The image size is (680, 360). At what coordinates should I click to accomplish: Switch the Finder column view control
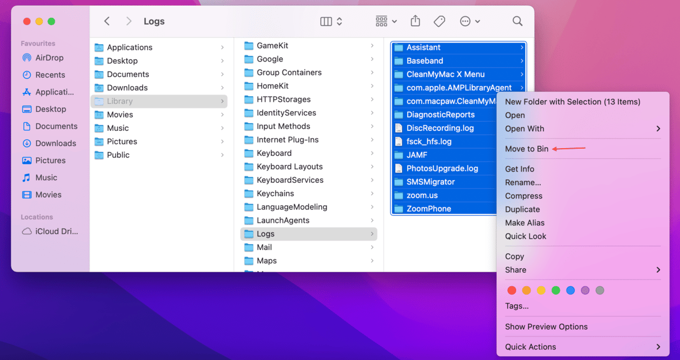331,21
